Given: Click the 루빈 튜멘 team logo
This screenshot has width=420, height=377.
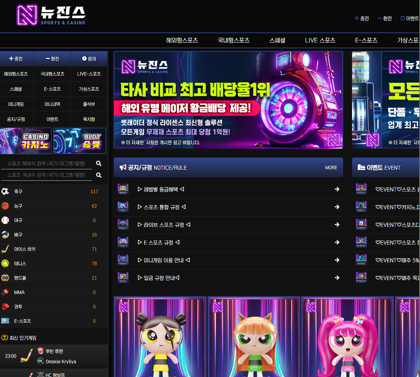Looking at the screenshot, I should coord(40,351).
